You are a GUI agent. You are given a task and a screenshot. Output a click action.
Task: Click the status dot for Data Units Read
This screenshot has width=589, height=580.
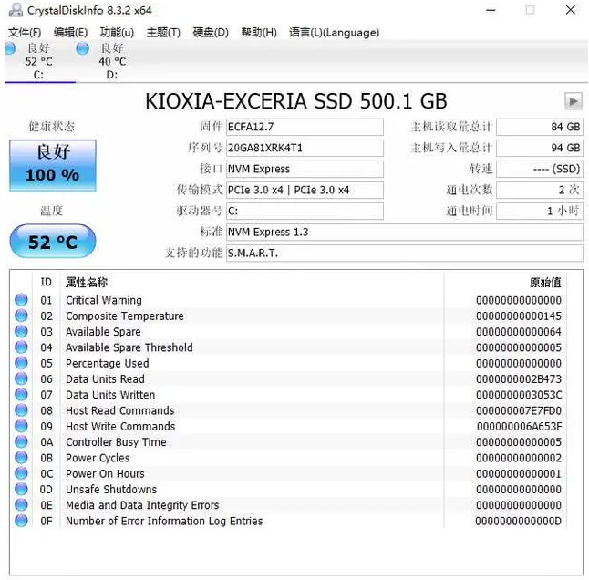21,378
